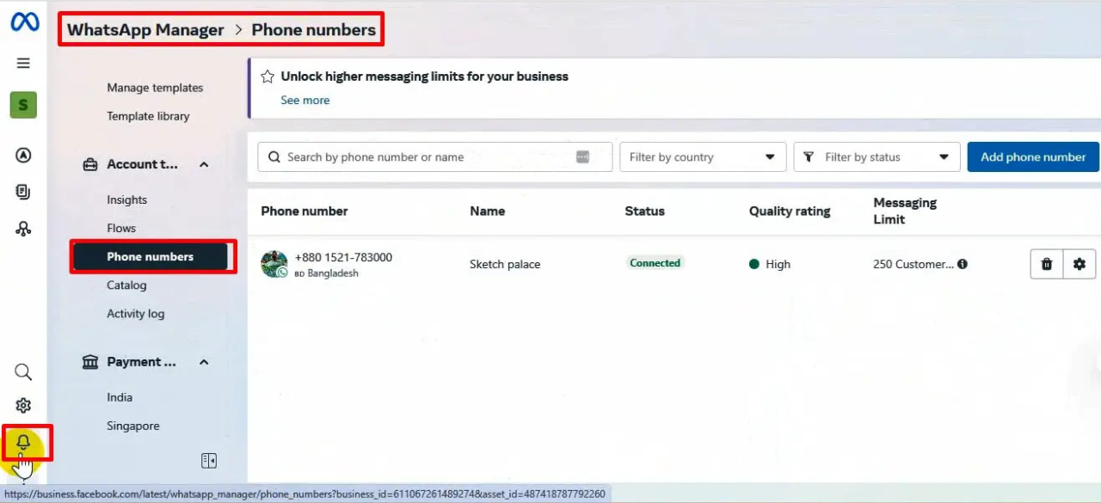The width and height of the screenshot is (1101, 503).
Task: Click the keypad icon in the search field
Action: tap(582, 156)
